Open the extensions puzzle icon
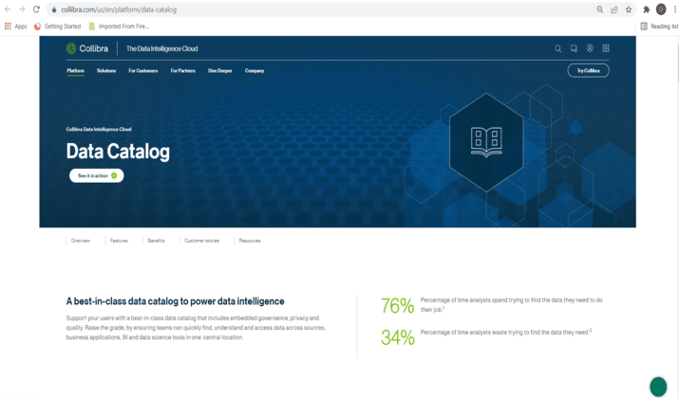 tap(647, 9)
